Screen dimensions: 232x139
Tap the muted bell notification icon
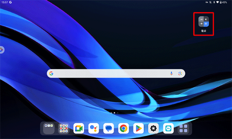(x=210, y=2)
